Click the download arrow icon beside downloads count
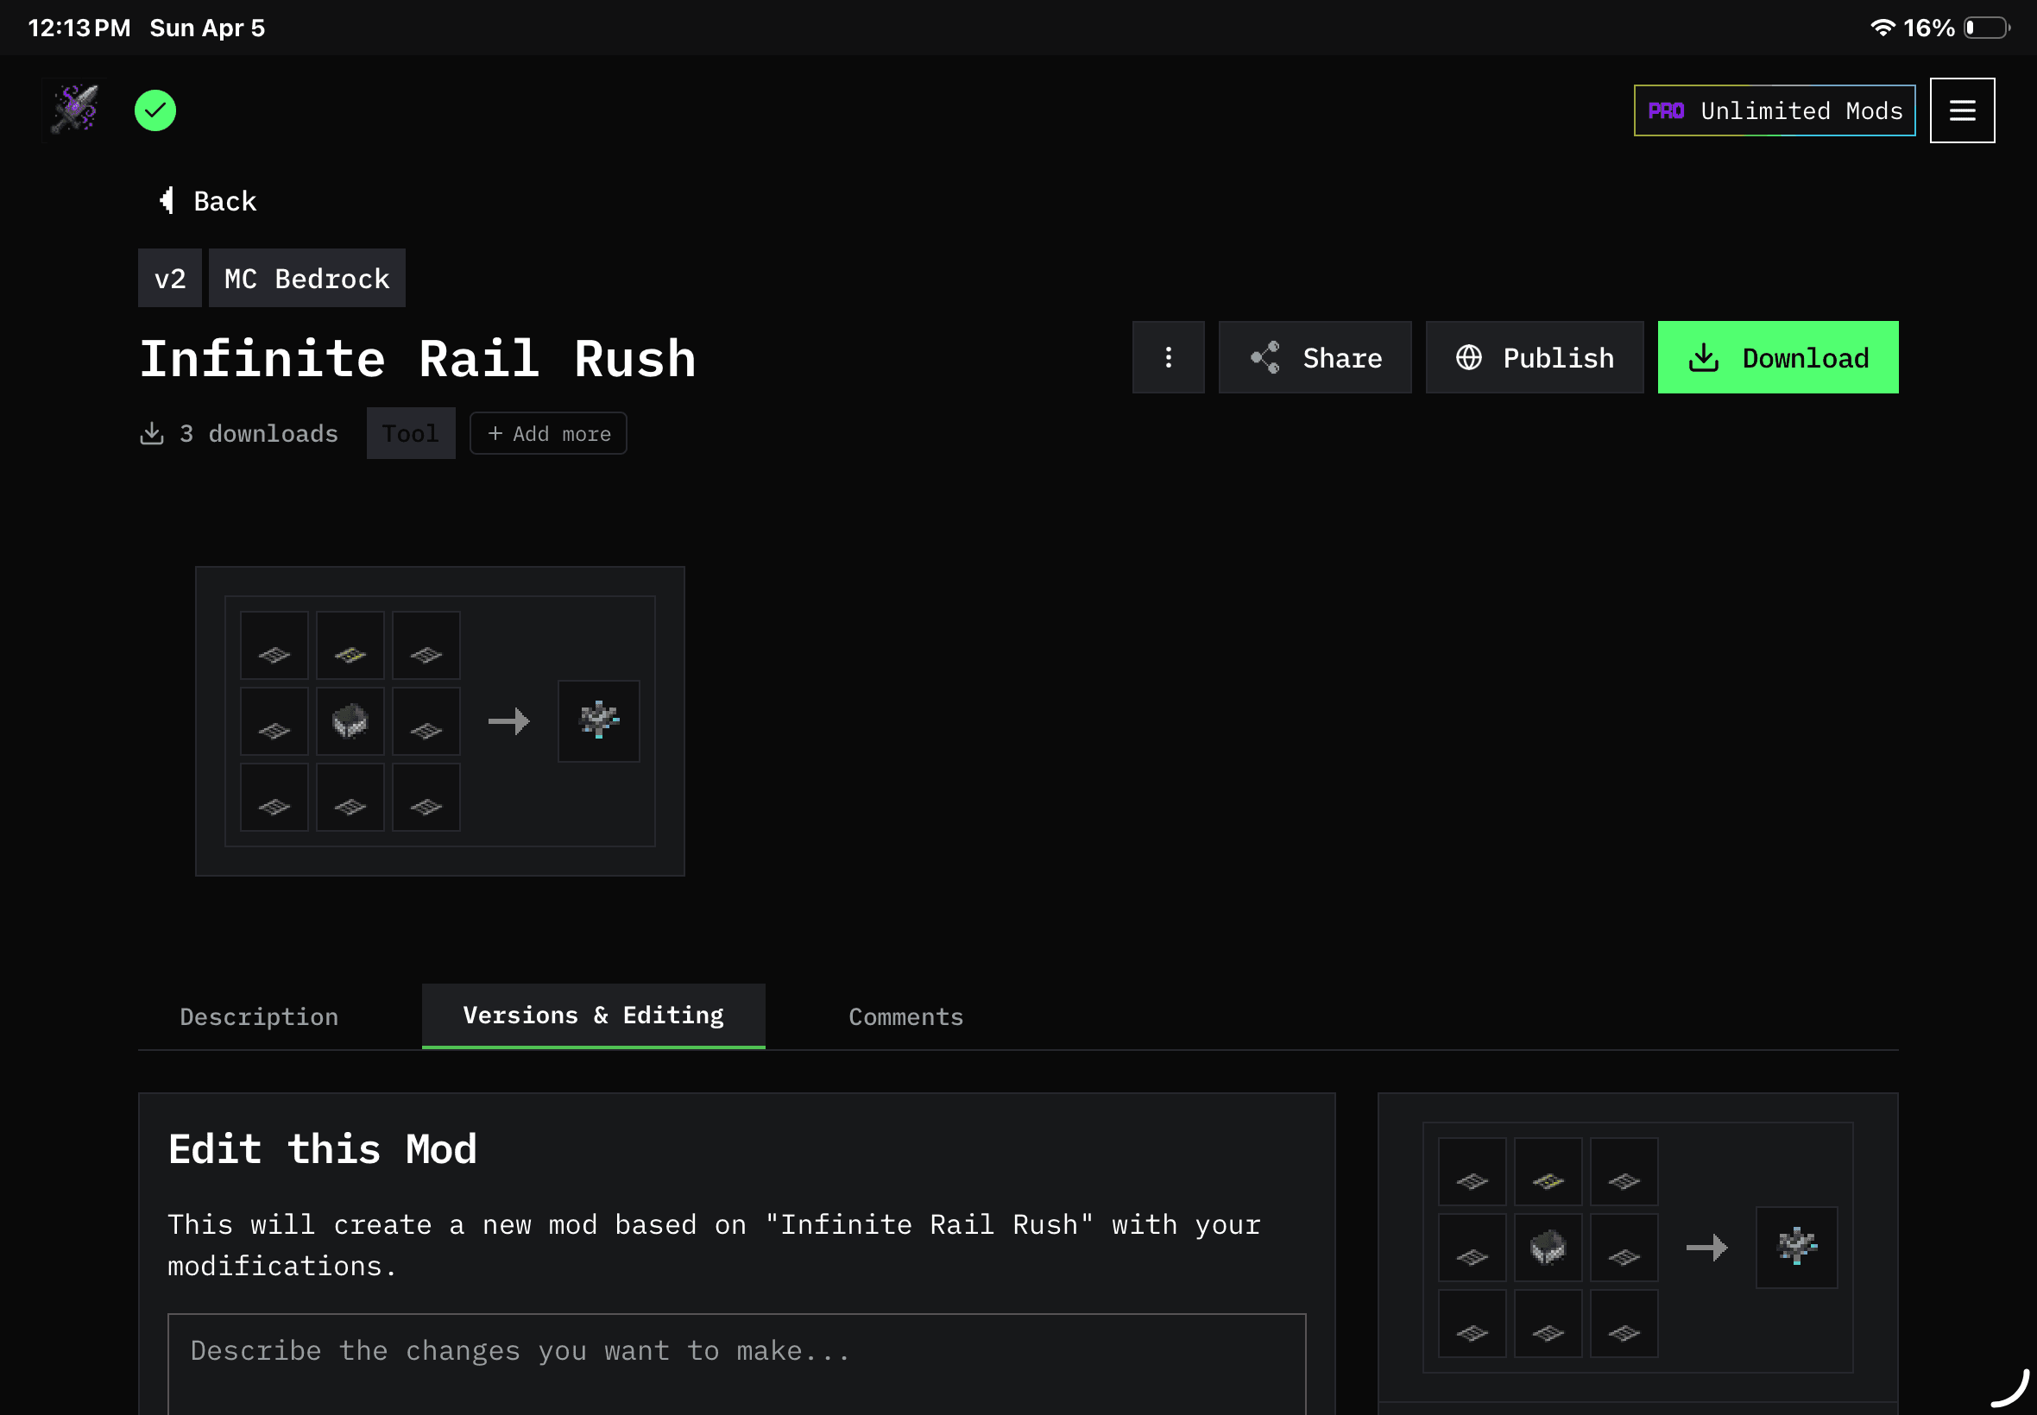 pyautogui.click(x=154, y=433)
